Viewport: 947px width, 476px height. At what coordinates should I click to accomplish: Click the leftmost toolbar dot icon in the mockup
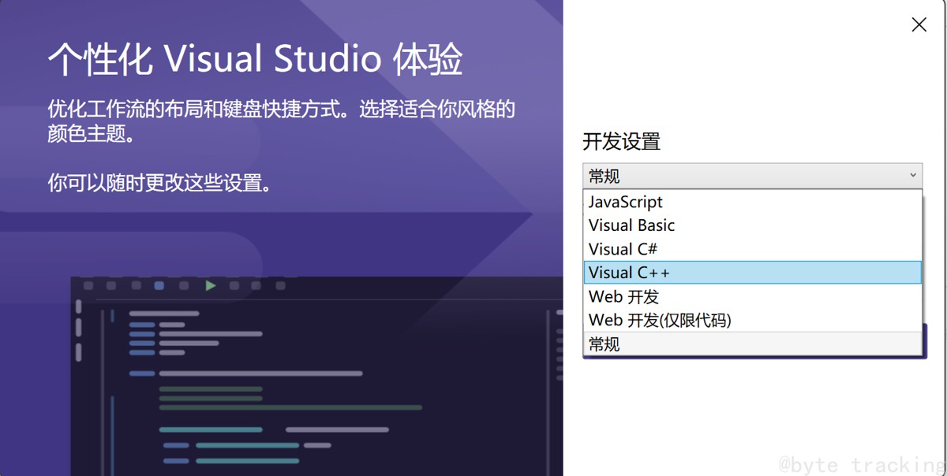click(x=88, y=285)
